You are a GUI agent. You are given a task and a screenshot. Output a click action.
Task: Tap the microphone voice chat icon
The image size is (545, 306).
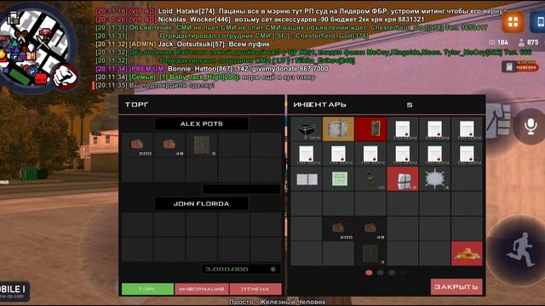coord(531,127)
